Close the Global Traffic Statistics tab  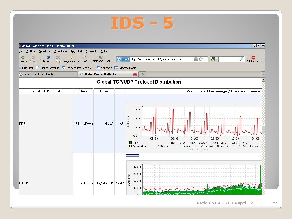pyautogui.click(x=135, y=75)
